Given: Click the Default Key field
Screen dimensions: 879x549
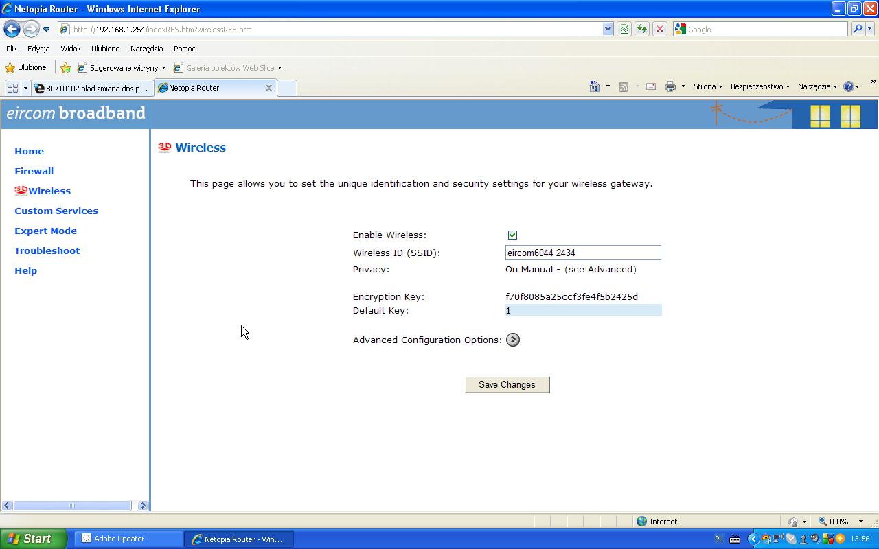Looking at the screenshot, I should point(583,310).
